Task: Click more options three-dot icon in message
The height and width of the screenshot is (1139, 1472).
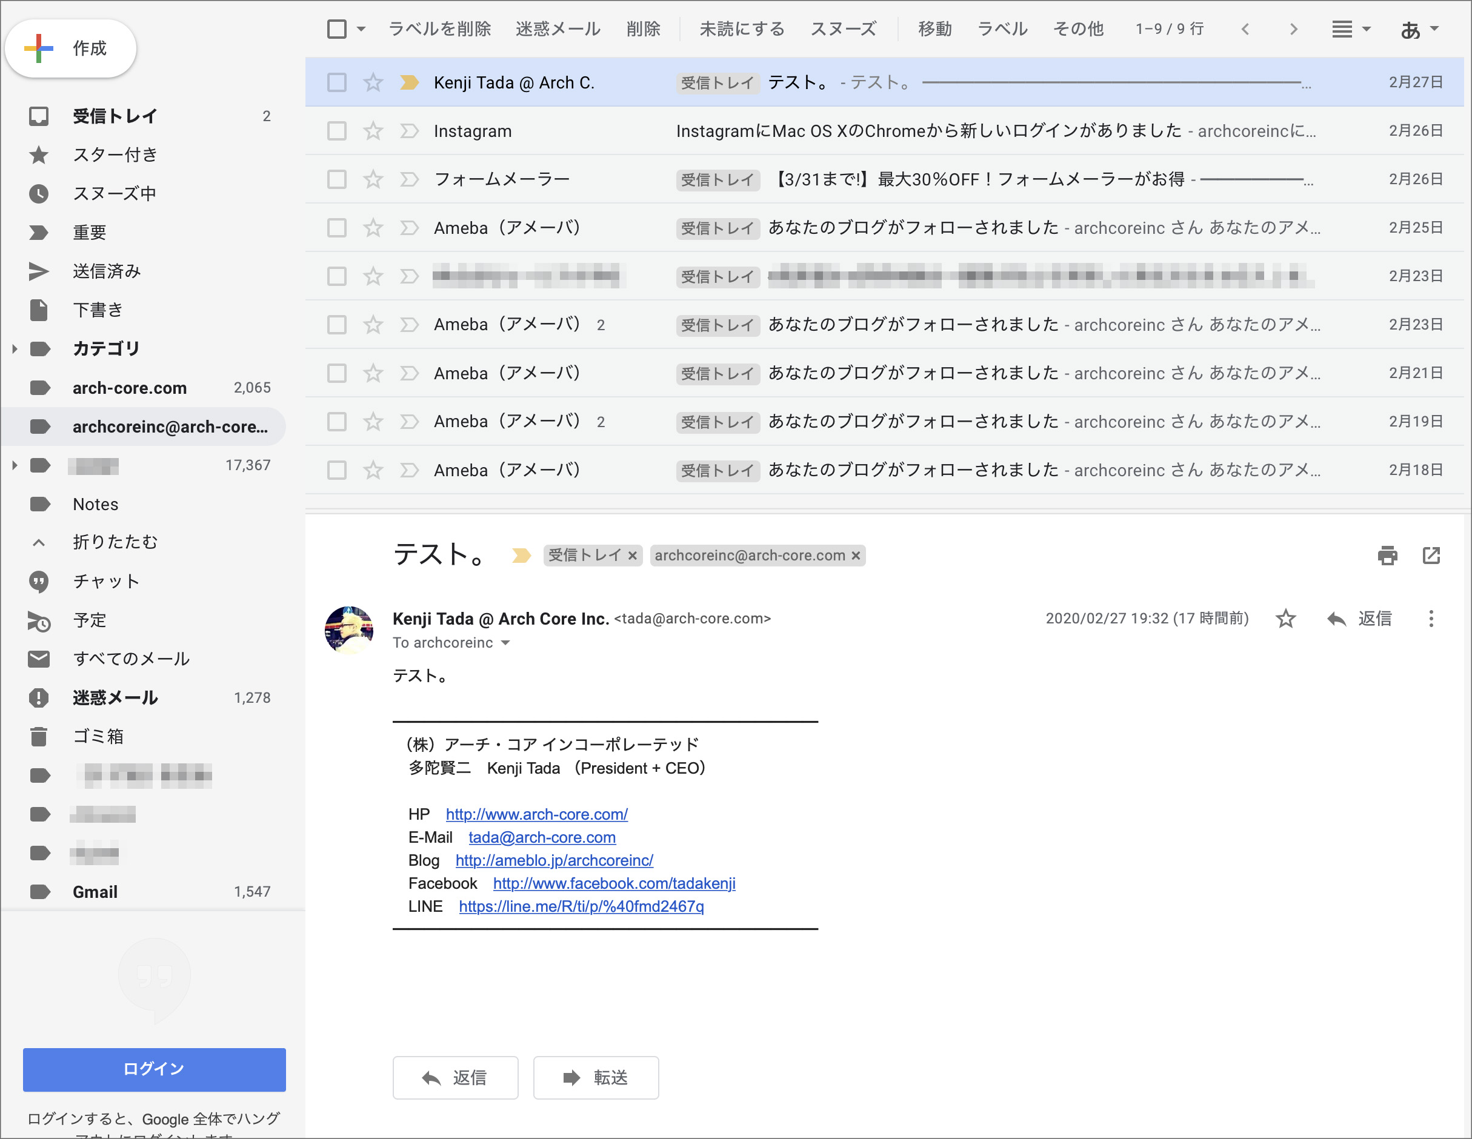Action: pyautogui.click(x=1431, y=619)
